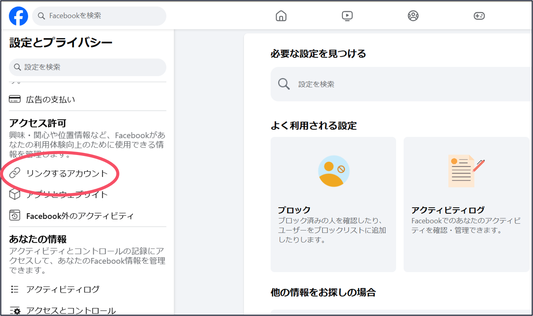Open the ブロック settings card
The image size is (533, 316).
[333, 204]
